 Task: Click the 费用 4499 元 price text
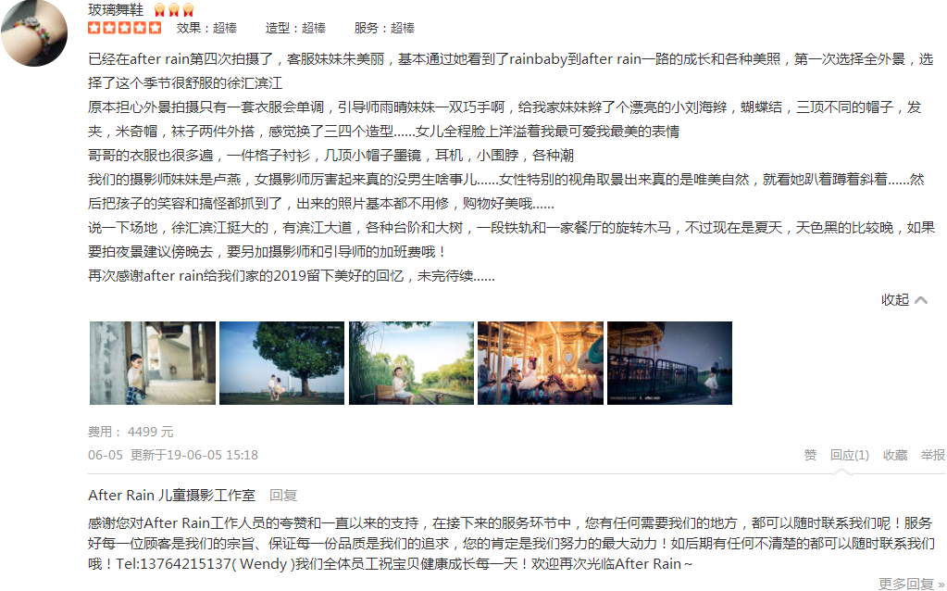(x=131, y=432)
